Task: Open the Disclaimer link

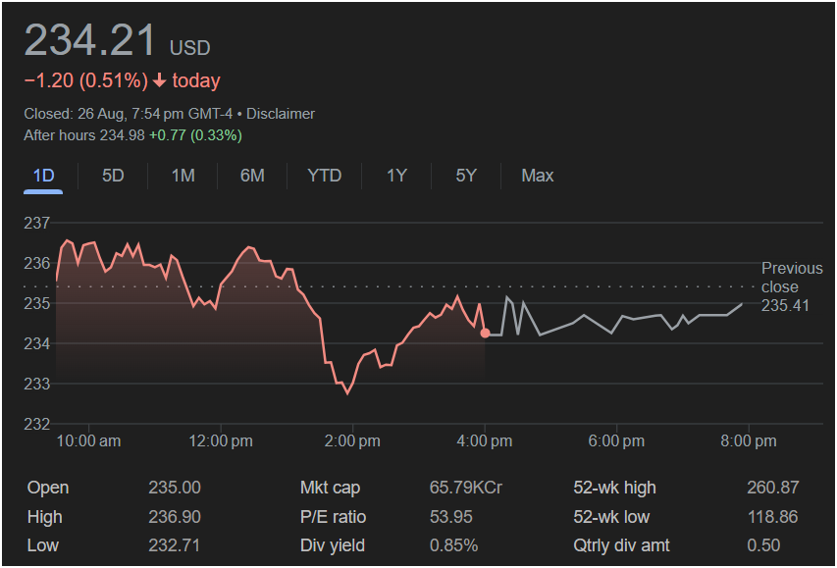Action: coord(281,114)
